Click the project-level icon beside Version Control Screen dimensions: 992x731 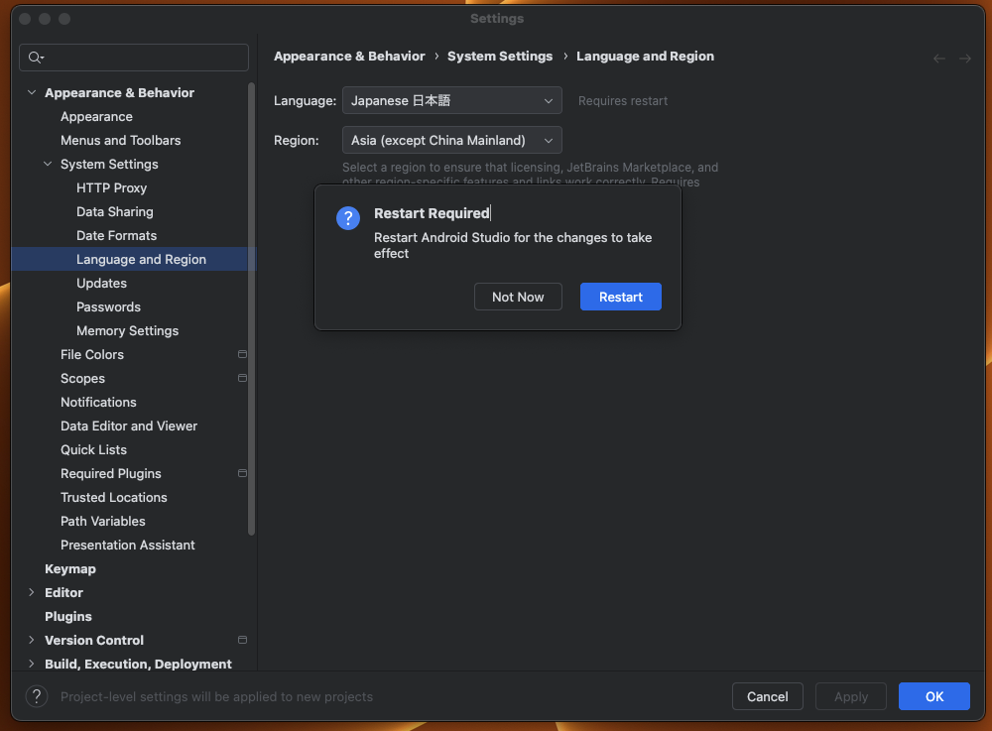coord(242,640)
